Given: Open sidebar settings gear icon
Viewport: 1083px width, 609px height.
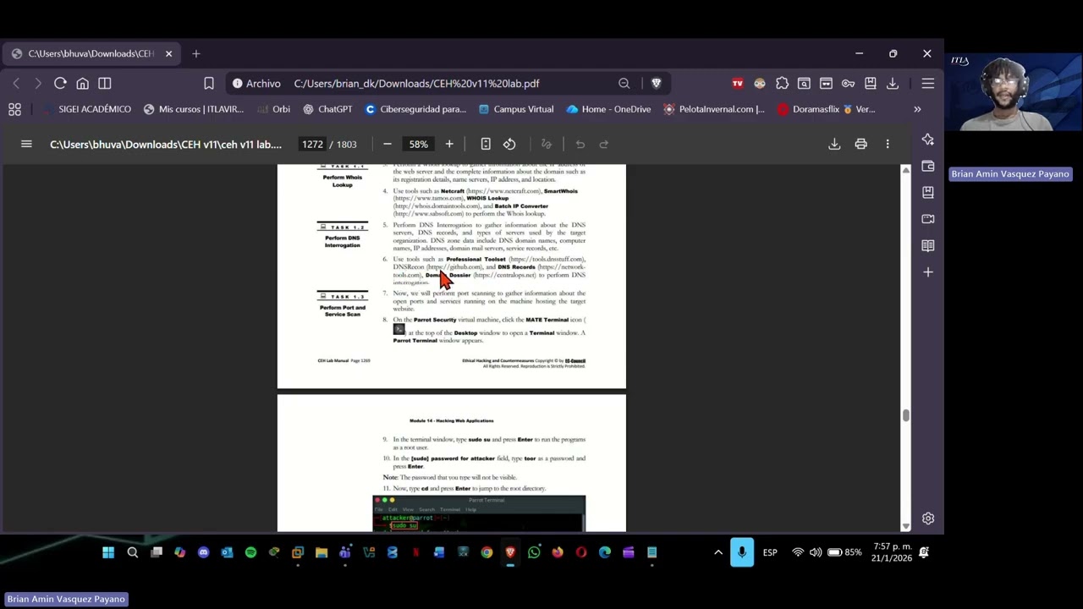Looking at the screenshot, I should [928, 518].
